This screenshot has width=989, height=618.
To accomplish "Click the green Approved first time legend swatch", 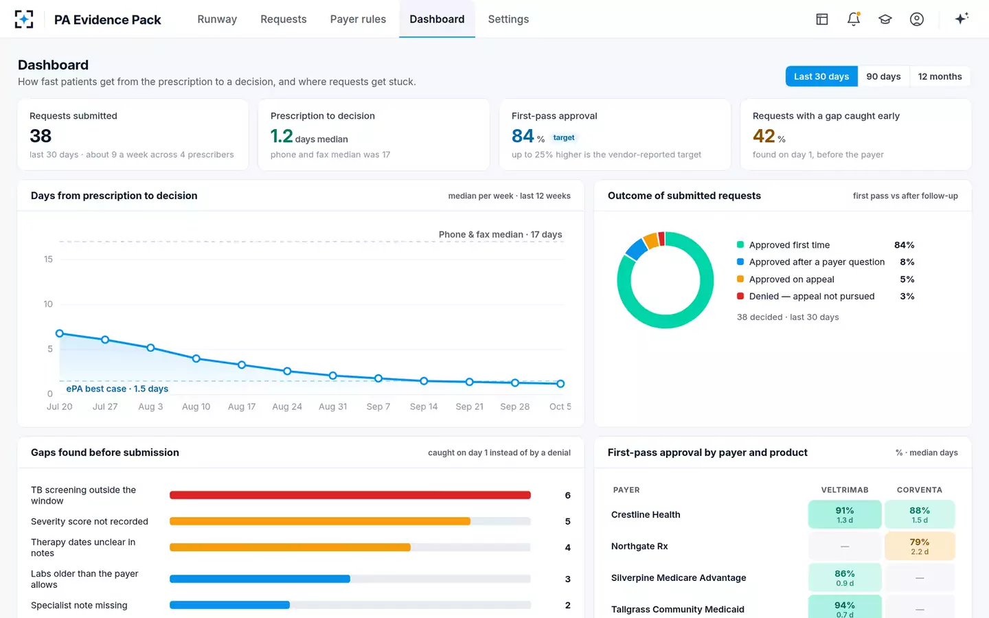I will coord(740,244).
